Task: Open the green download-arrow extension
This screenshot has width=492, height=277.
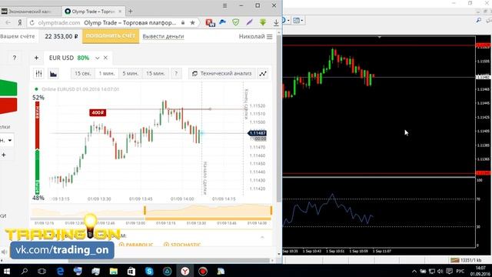Action: [263, 22]
